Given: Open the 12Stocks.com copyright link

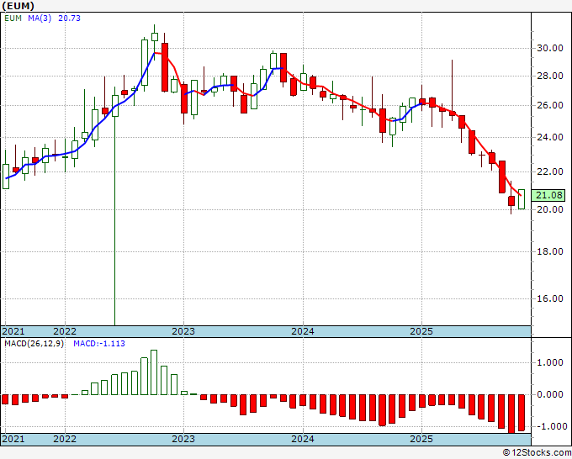Looking at the screenshot, I should [537, 453].
